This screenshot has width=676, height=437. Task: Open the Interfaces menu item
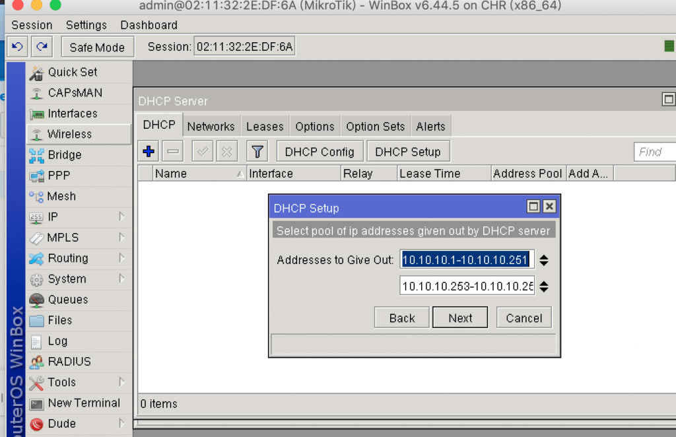tap(79, 114)
